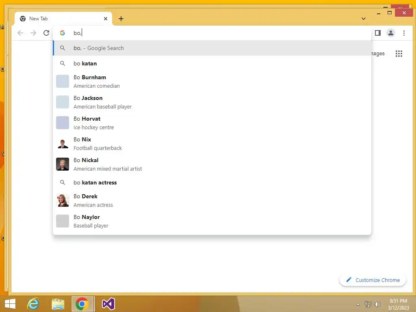Select the Bo Nix suggestion
The image size is (416, 312).
[212, 143]
